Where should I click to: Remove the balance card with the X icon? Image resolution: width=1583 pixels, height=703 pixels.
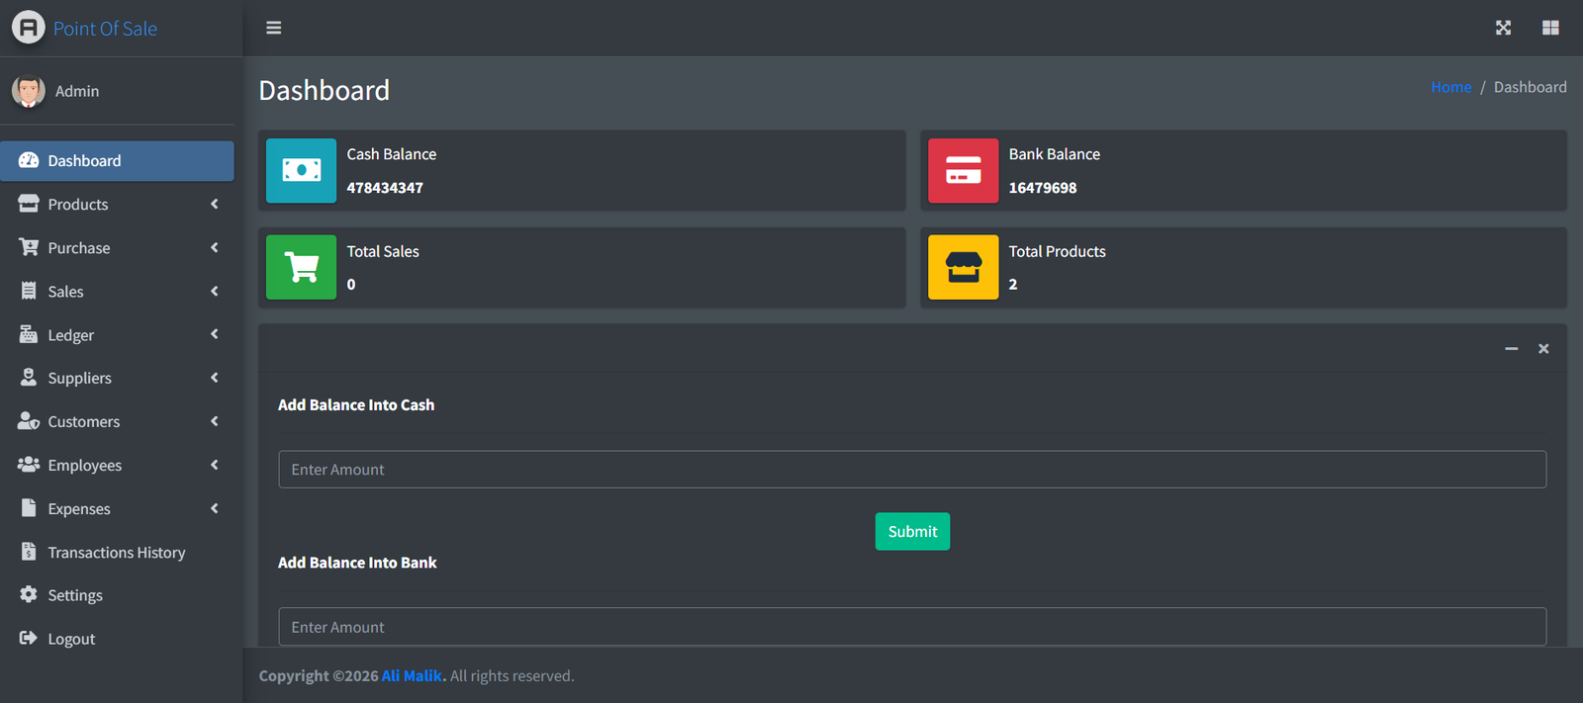pyautogui.click(x=1543, y=349)
